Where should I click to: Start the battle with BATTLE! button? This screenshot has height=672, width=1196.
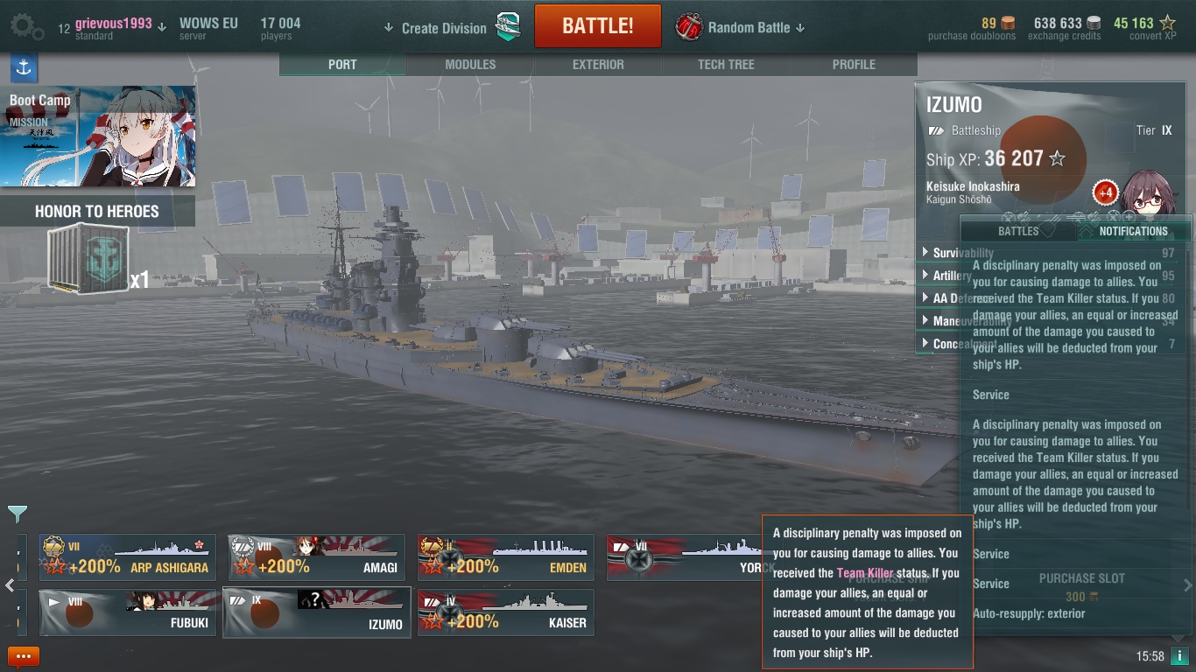pos(598,26)
